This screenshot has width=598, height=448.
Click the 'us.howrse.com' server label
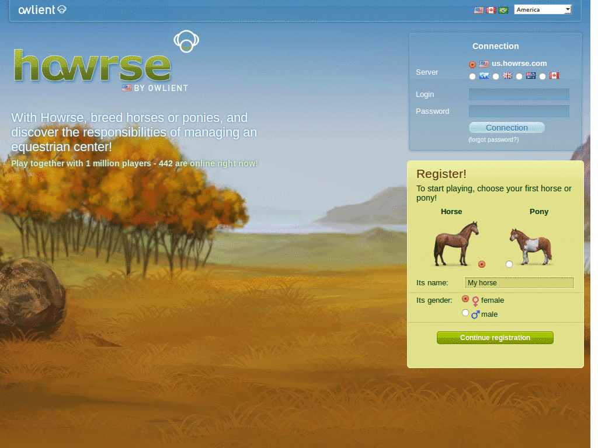[519, 64]
